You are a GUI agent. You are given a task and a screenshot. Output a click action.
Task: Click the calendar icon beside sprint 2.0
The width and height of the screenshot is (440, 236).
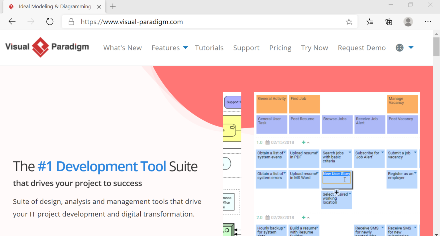267,217
